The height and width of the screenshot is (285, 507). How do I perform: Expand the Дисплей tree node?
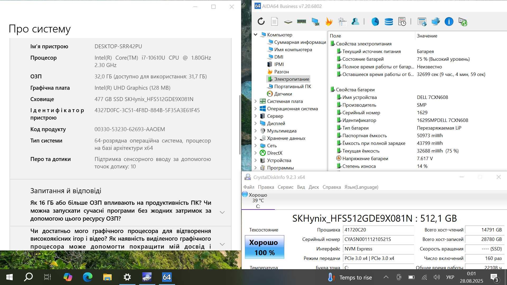tap(255, 123)
